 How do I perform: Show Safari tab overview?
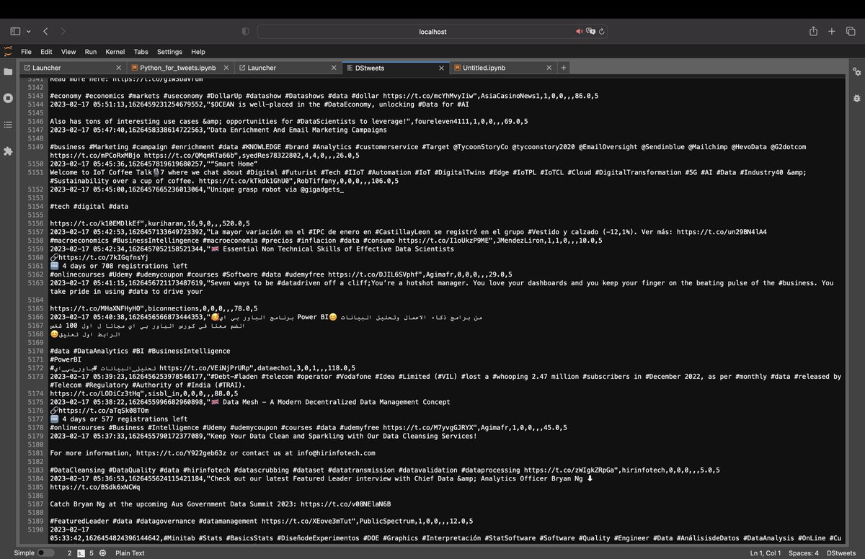click(x=851, y=32)
